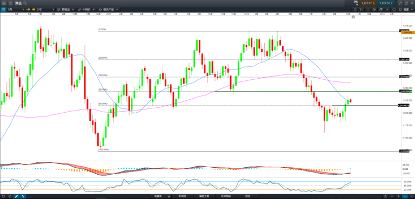This screenshot has width=415, height=199.
Task: Click the 1,214.467 price label on axis
Action: click(x=404, y=106)
